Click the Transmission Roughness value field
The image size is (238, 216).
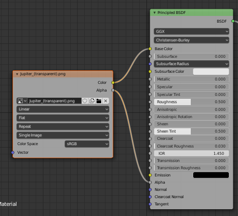191,168
